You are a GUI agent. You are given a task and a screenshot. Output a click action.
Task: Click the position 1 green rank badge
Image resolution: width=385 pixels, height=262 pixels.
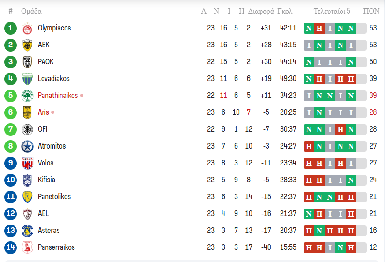(10, 28)
